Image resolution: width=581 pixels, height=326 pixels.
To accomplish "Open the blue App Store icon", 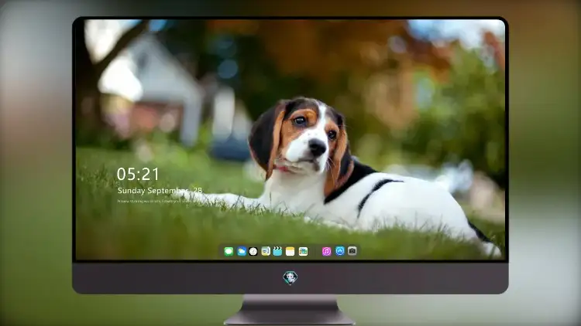I will (x=340, y=251).
